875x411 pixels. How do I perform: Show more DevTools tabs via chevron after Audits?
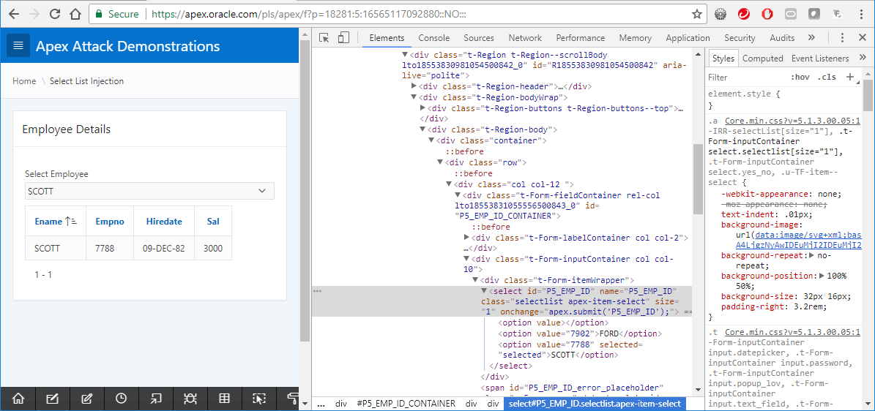coord(811,38)
